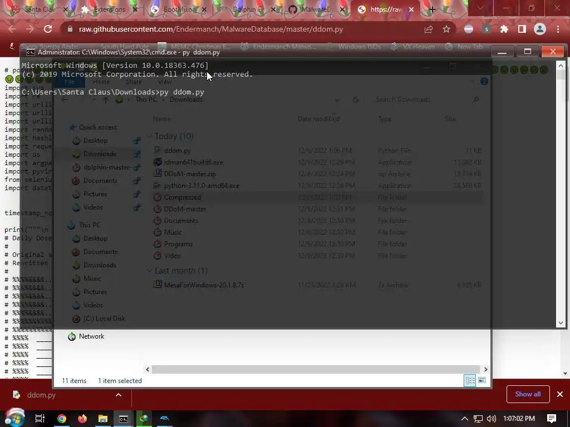Open the network tray icon
Image resolution: width=570 pixels, height=427 pixels.
tap(478, 419)
